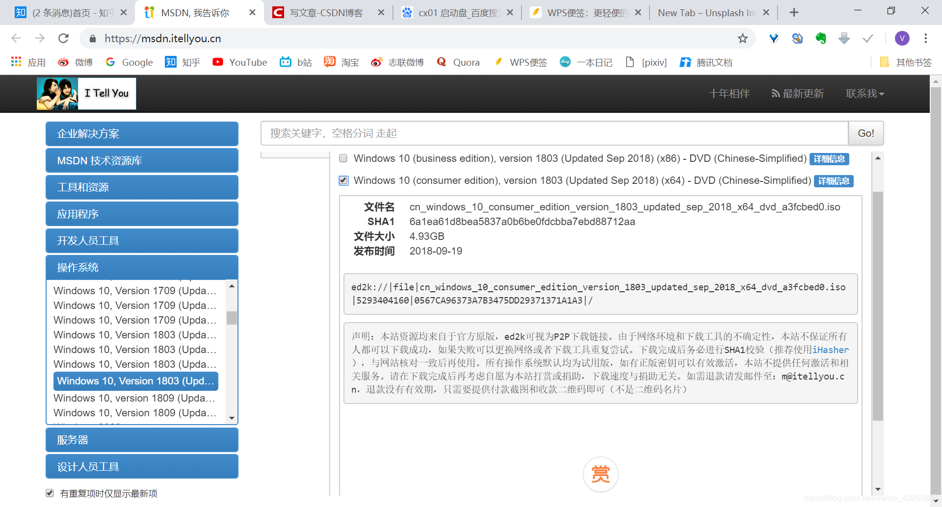Click the Go! search button

(x=865, y=133)
